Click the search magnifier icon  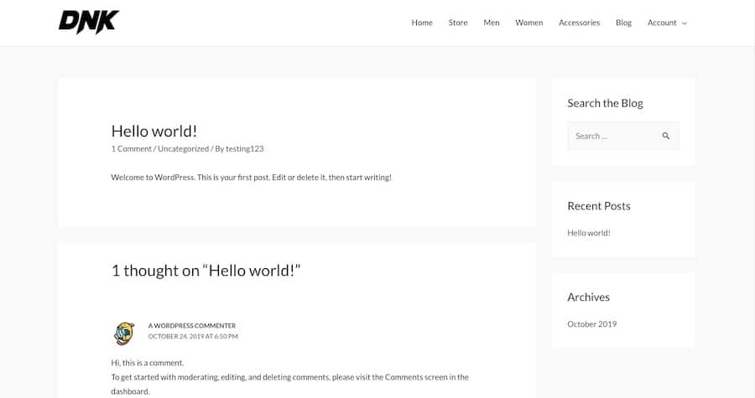point(666,136)
